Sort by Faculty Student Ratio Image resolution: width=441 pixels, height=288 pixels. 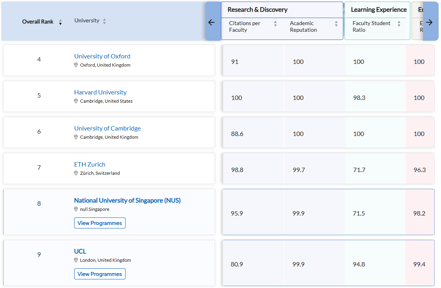tap(399, 24)
